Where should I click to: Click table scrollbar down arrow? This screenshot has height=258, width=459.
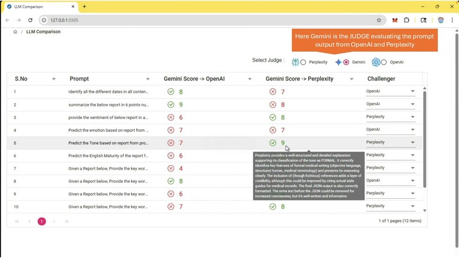[424, 211]
